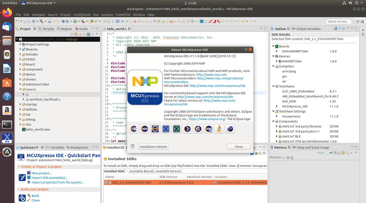366x203 pixels.
Task: Switch to the Breakpoints tab
Action: click(x=78, y=147)
